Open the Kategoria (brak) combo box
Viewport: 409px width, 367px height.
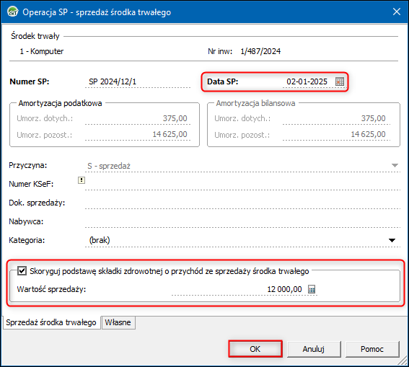tap(242, 240)
